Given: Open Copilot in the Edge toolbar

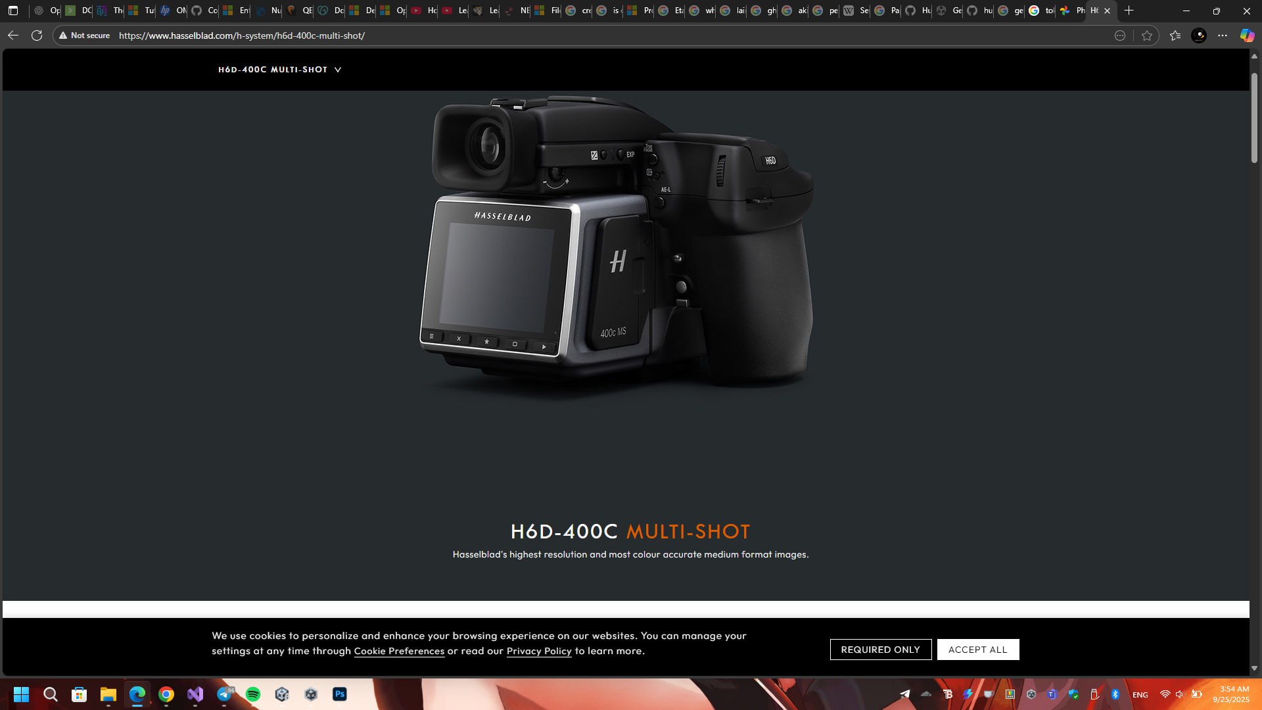Looking at the screenshot, I should pyautogui.click(x=1247, y=35).
